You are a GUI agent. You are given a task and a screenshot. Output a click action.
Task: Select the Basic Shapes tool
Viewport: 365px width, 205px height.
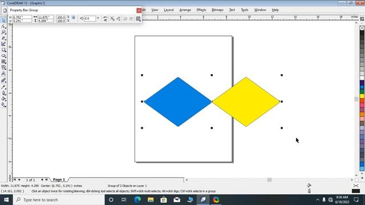click(3, 67)
